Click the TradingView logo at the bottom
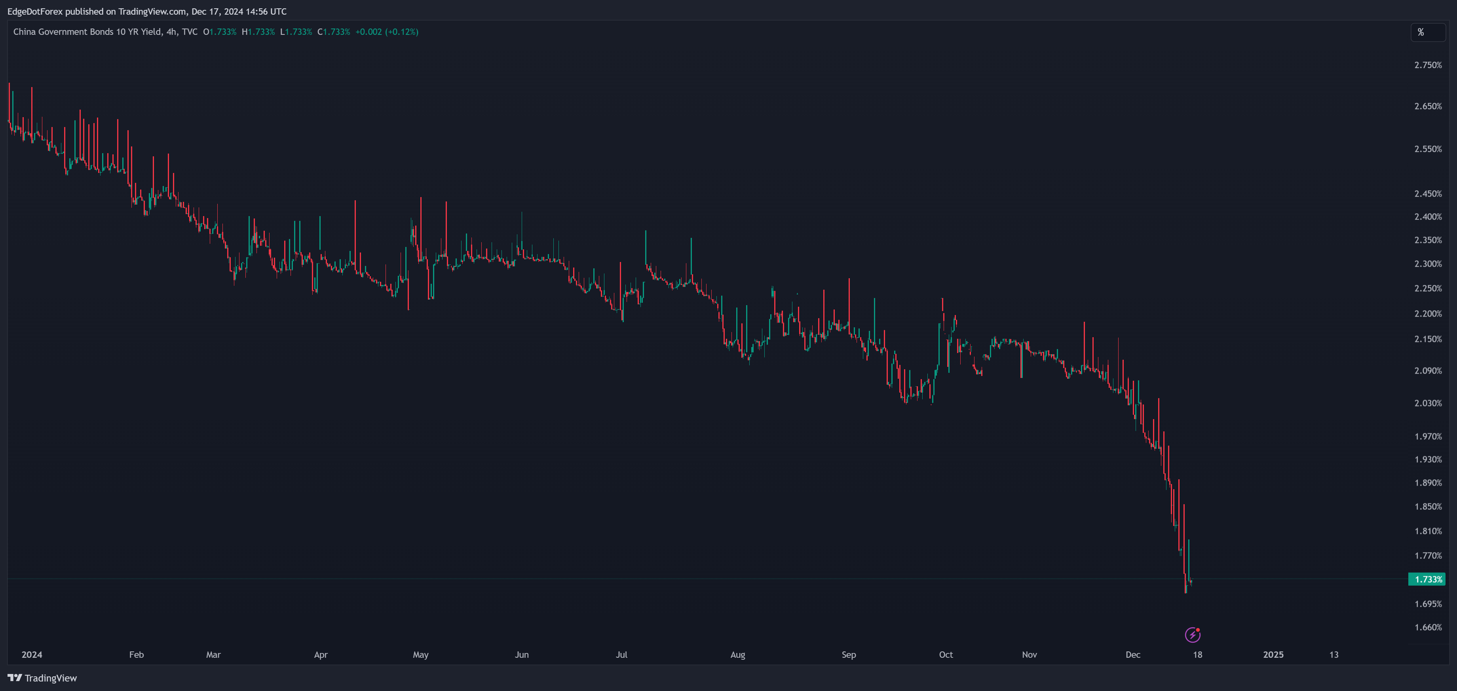 (x=42, y=678)
